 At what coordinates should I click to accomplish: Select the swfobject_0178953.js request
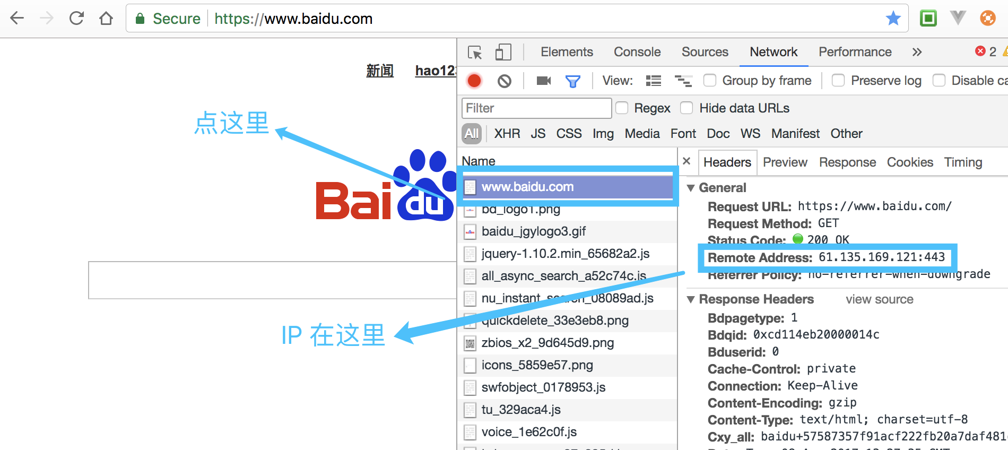click(567, 387)
